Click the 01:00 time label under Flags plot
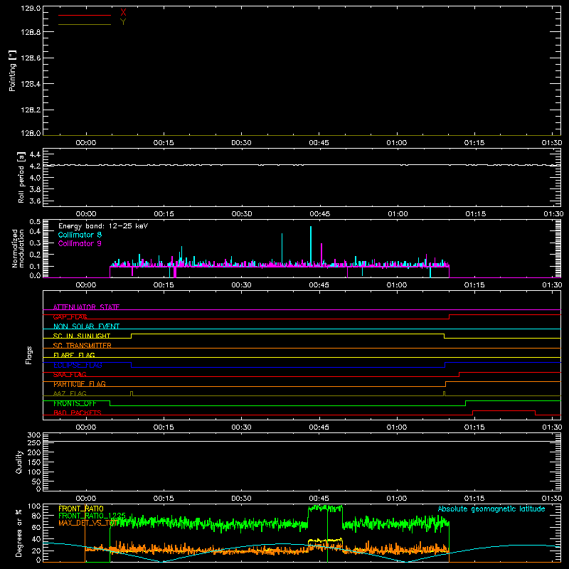Screen dimensions: 569x569 397,427
